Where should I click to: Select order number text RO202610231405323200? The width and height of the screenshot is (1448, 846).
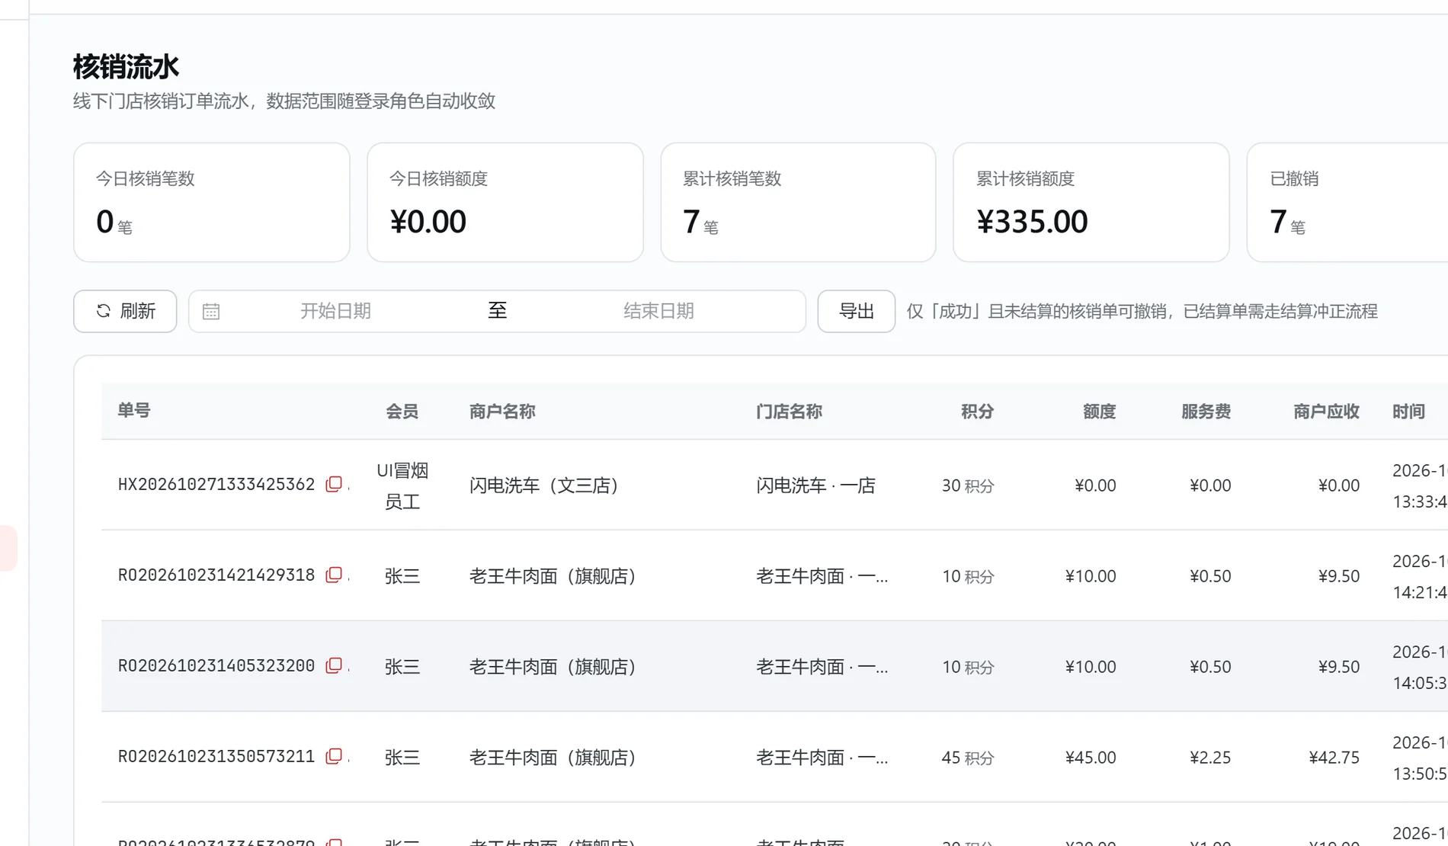(x=216, y=666)
